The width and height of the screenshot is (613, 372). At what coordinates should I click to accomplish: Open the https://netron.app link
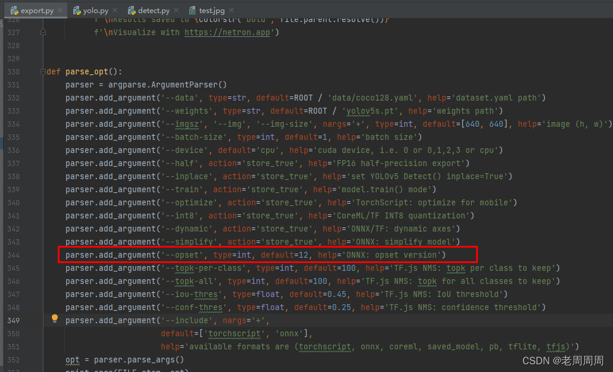point(227,32)
